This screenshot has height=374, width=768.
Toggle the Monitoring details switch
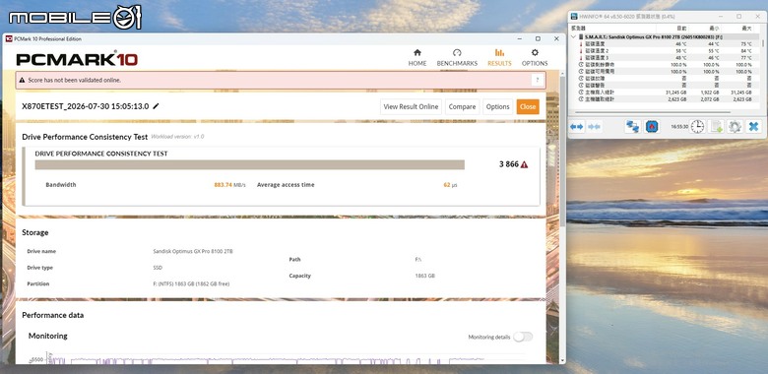pyautogui.click(x=523, y=337)
